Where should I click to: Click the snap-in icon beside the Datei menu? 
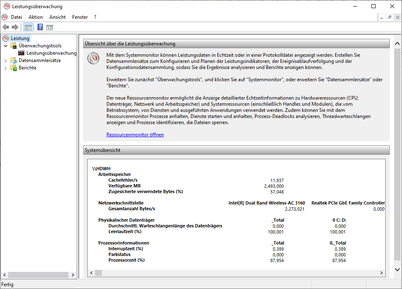pyautogui.click(x=4, y=17)
